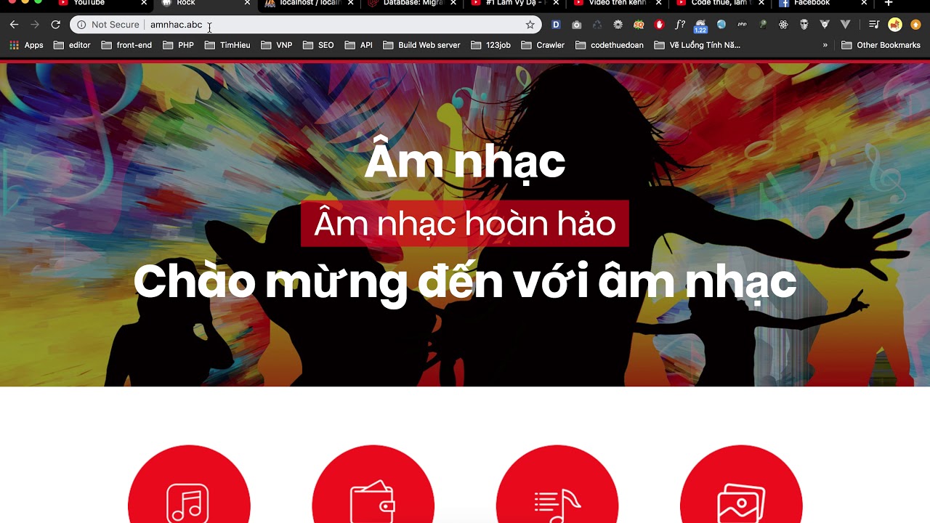Click the Âm nhạc hero heading

[465, 161]
